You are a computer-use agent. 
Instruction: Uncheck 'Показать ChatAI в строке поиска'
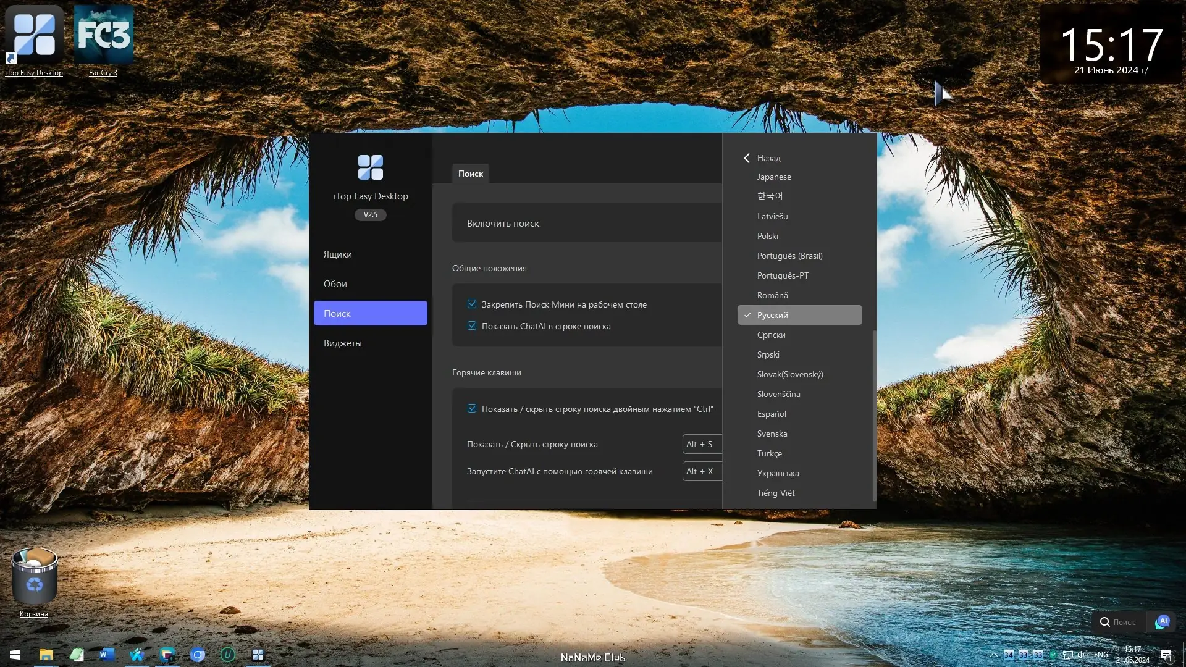click(x=472, y=325)
